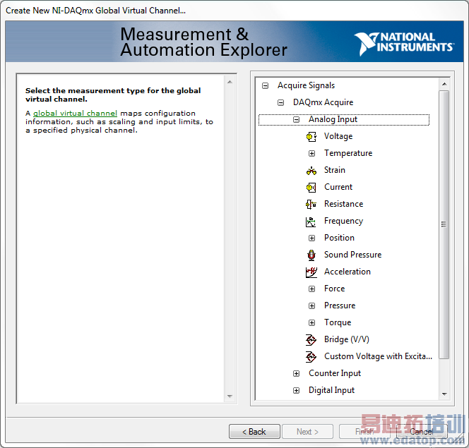Viewport: 469px width, 448px height.
Task: Collapse the DAQmx Acquire node
Action: (x=280, y=103)
